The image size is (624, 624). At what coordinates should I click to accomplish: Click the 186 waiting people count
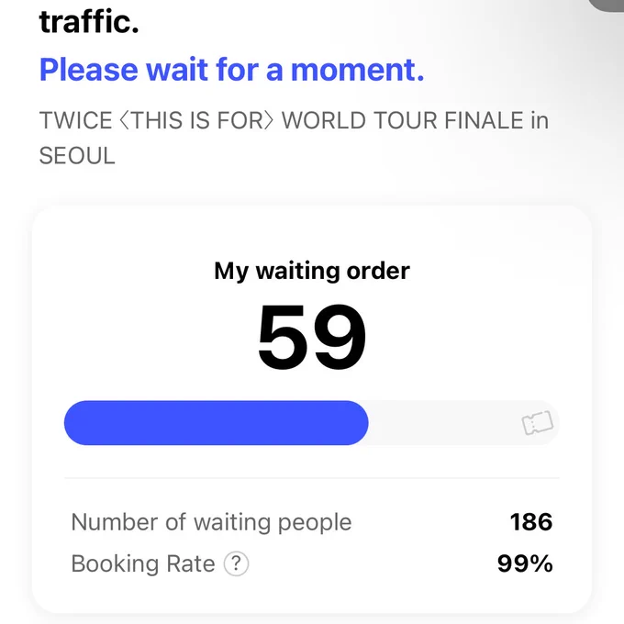[531, 522]
